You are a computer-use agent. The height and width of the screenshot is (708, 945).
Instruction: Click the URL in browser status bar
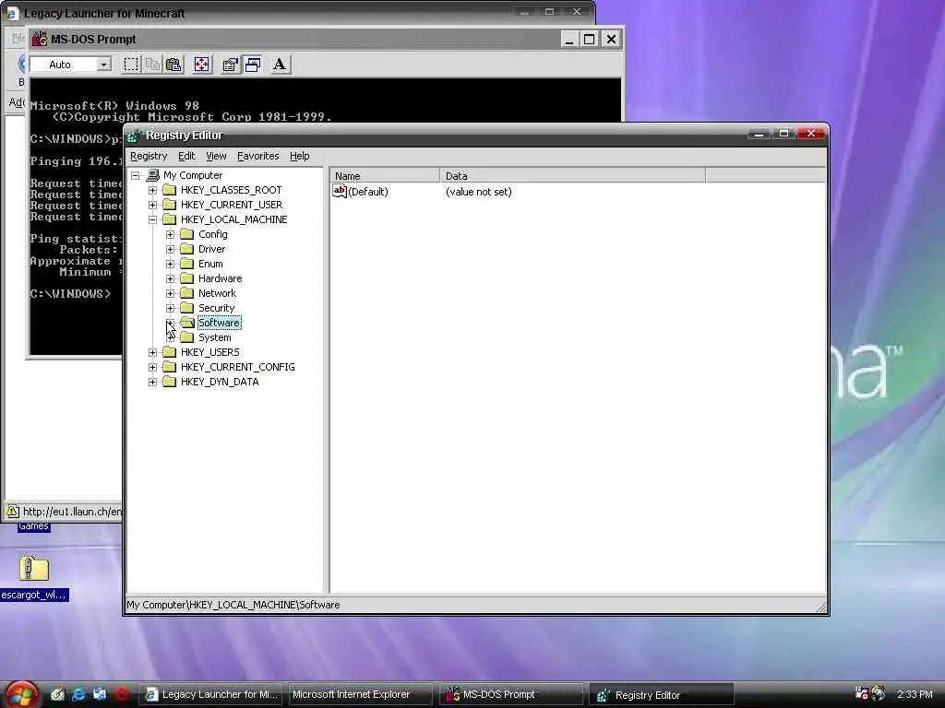coord(72,512)
